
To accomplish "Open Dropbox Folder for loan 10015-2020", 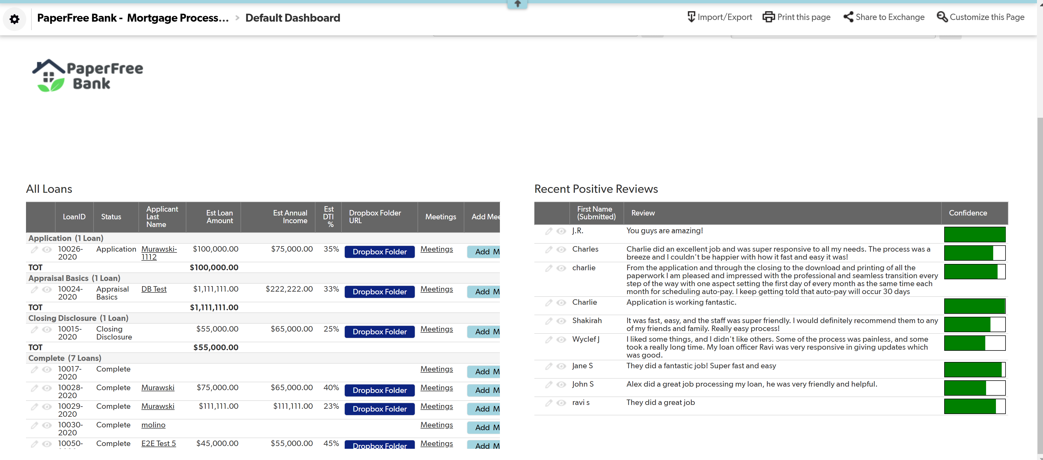I will [379, 332].
